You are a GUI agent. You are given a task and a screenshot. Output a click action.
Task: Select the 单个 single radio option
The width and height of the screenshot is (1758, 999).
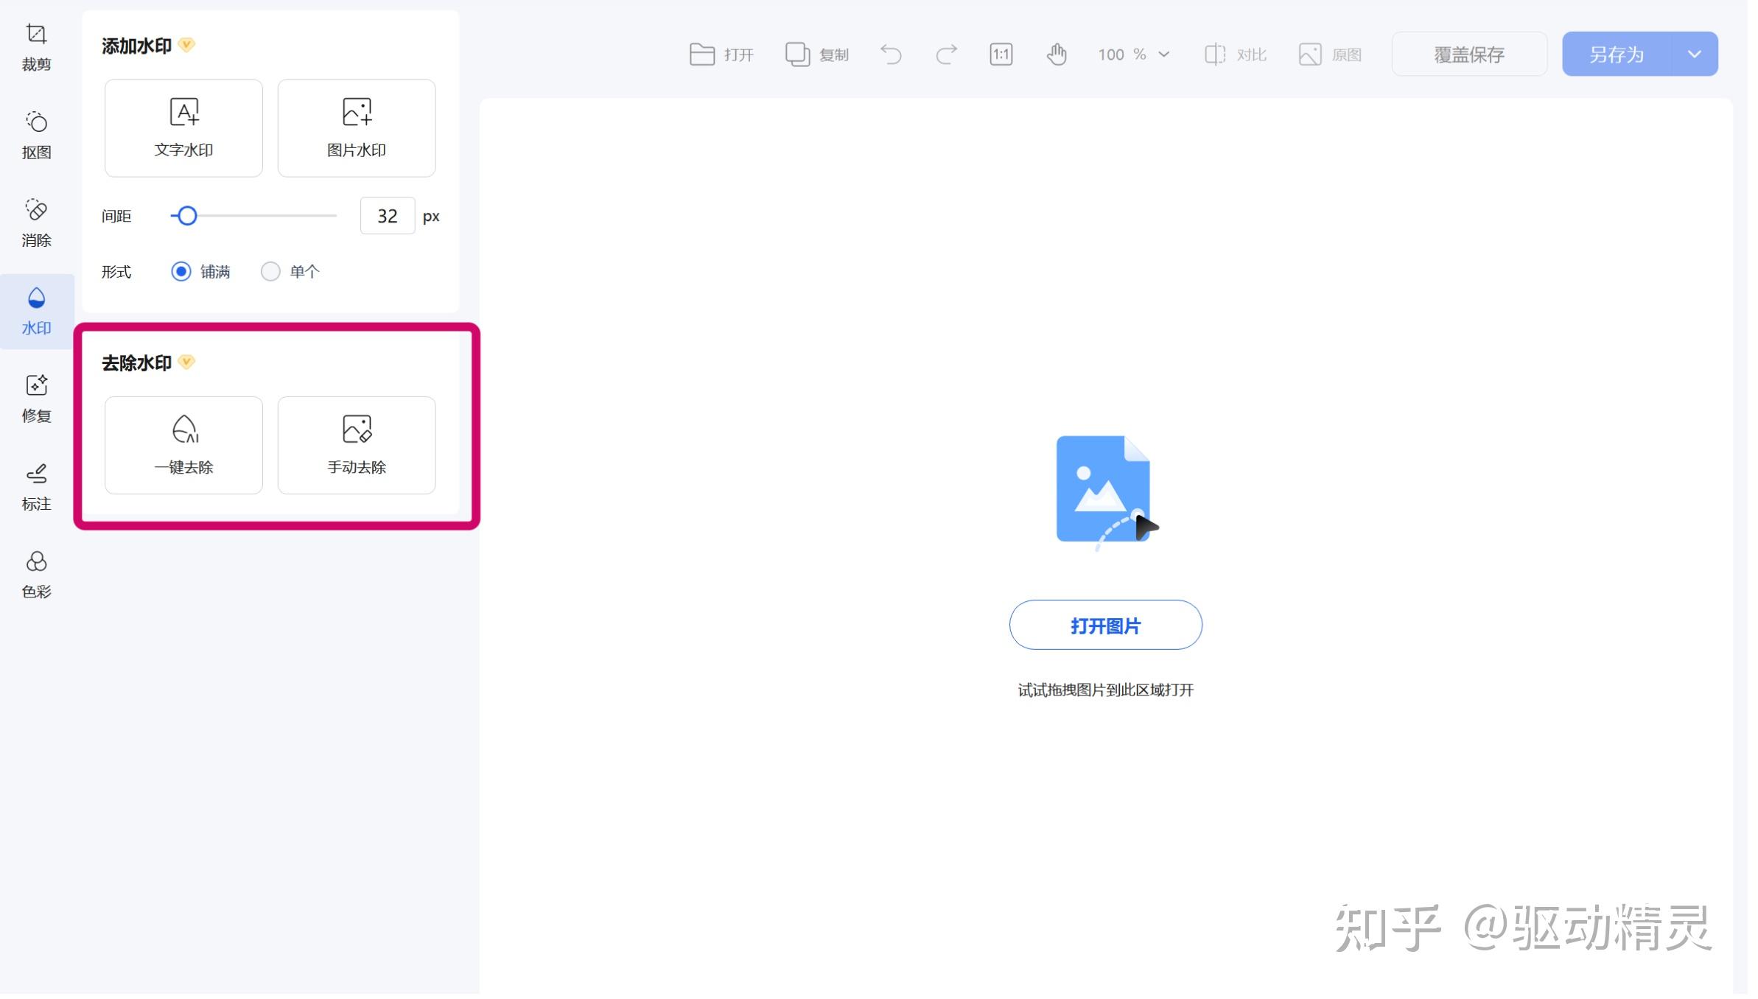[270, 272]
